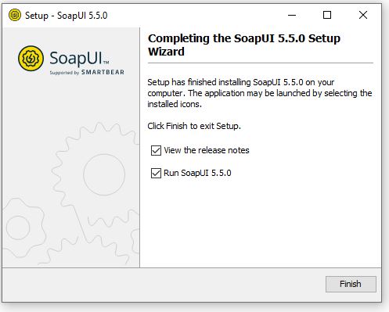389x312 pixels.
Task: Click the TM trademark symbol beside SoapUI
Action: 106,63
